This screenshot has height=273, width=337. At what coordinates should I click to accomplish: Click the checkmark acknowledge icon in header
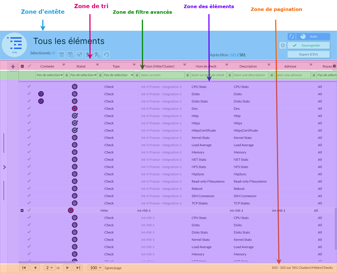click(79, 55)
